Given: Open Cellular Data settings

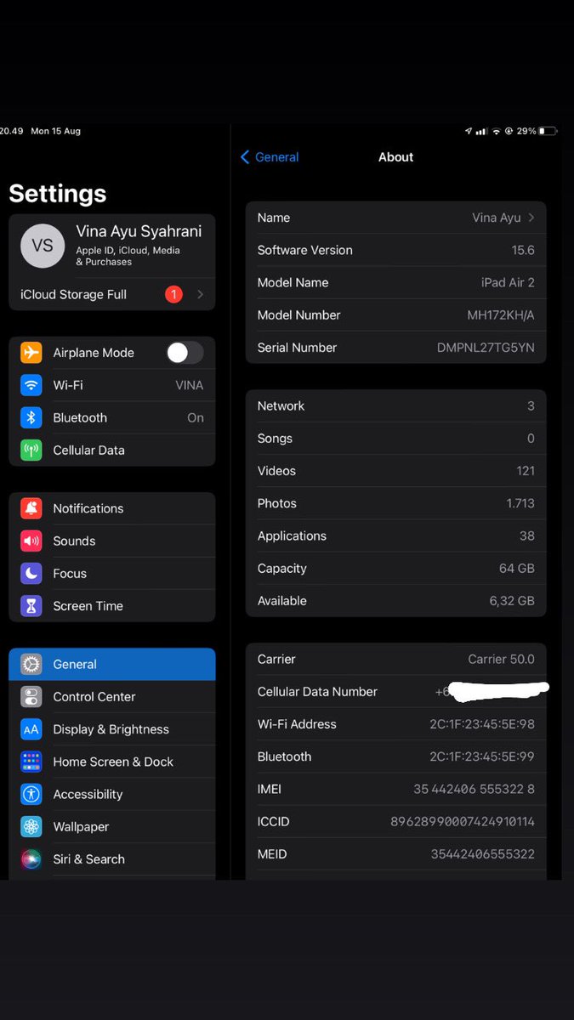Looking at the screenshot, I should [112, 450].
